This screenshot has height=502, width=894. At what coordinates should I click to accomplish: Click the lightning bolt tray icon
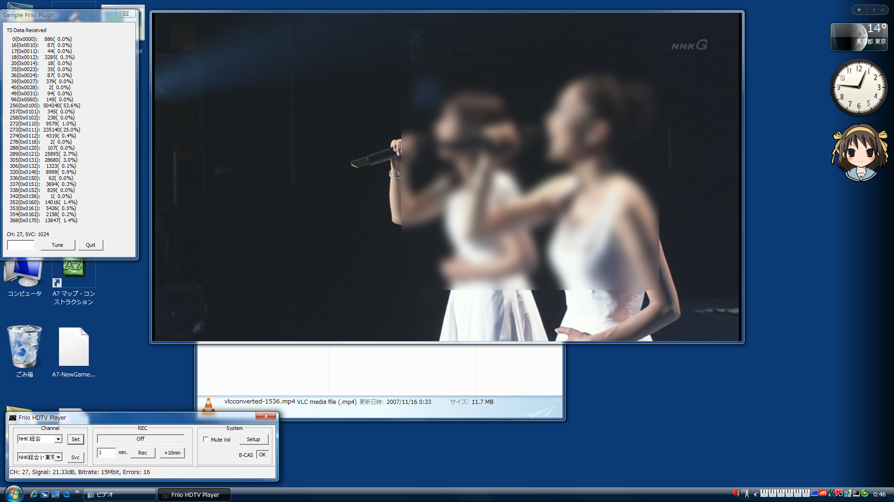[x=865, y=493]
